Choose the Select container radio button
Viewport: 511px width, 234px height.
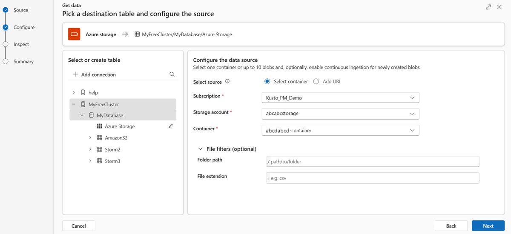[x=267, y=81]
